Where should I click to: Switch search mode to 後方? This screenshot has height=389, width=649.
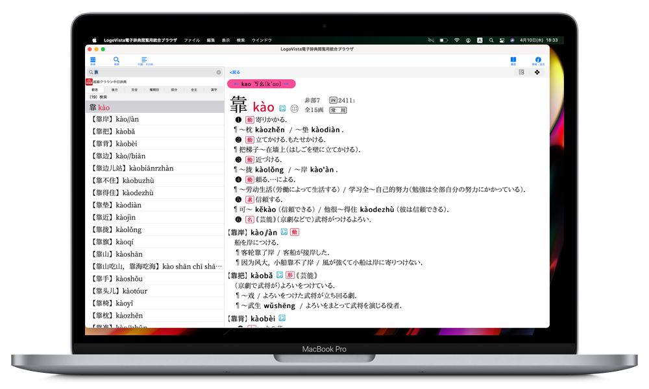pos(114,89)
